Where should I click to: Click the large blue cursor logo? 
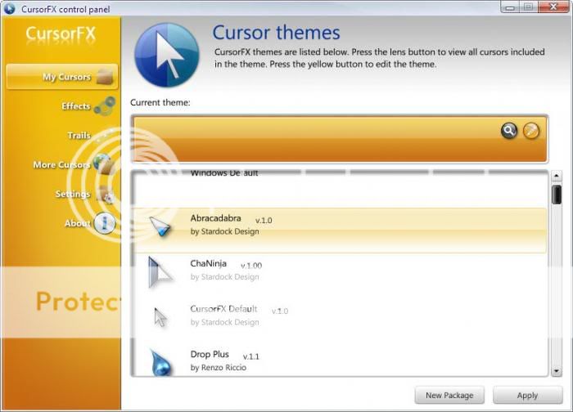click(167, 55)
